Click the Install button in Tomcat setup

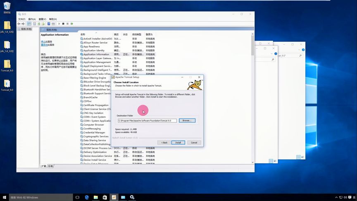(x=178, y=142)
